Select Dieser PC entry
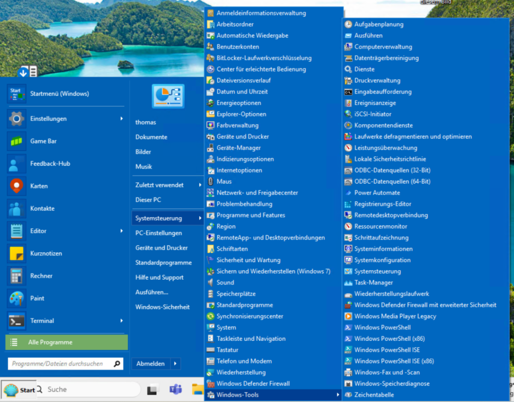The image size is (514, 402). 148,200
